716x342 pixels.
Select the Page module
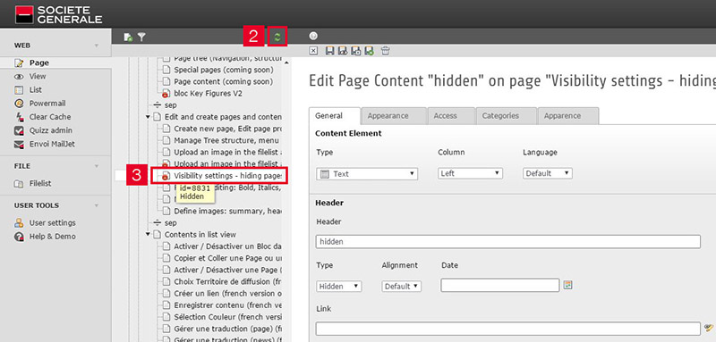coord(55,63)
